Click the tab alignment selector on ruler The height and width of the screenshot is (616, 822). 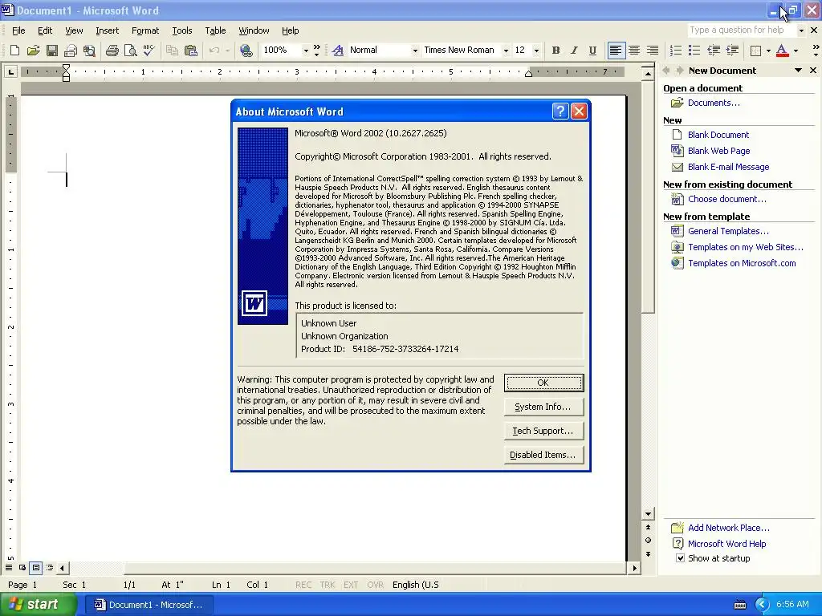click(10, 71)
